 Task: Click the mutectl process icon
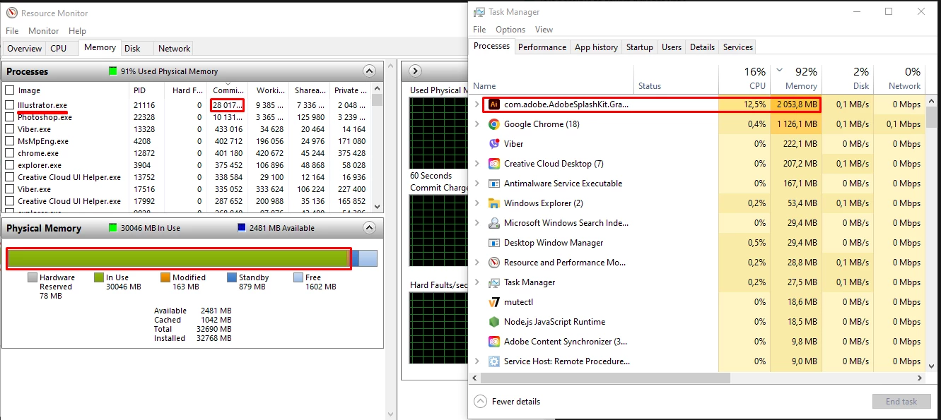[494, 302]
